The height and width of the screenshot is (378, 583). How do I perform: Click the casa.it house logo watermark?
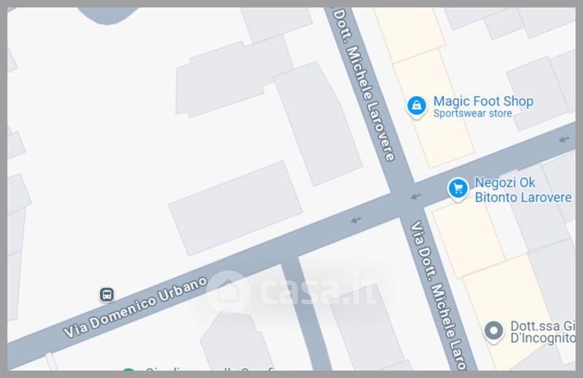tap(227, 291)
